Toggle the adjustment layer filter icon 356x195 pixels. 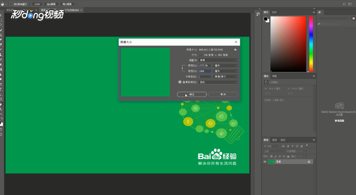pos(288,146)
